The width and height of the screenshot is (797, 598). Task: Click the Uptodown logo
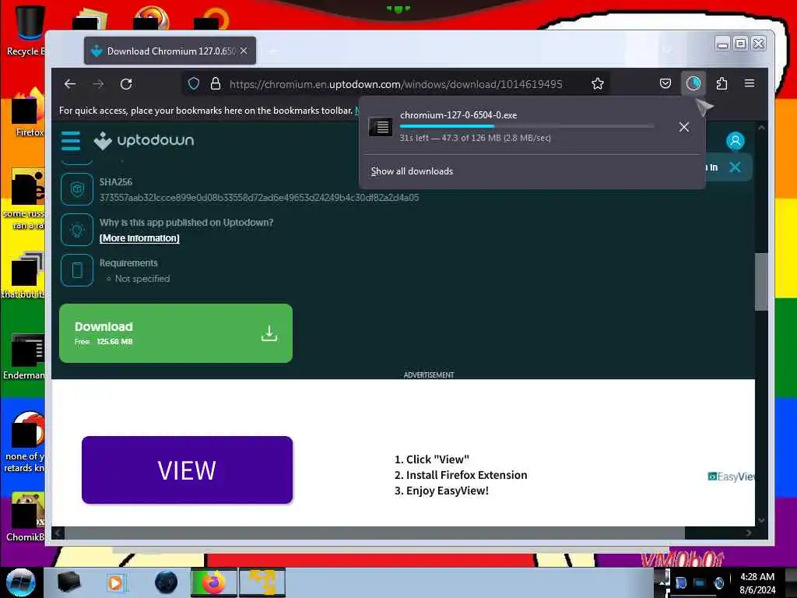144,140
